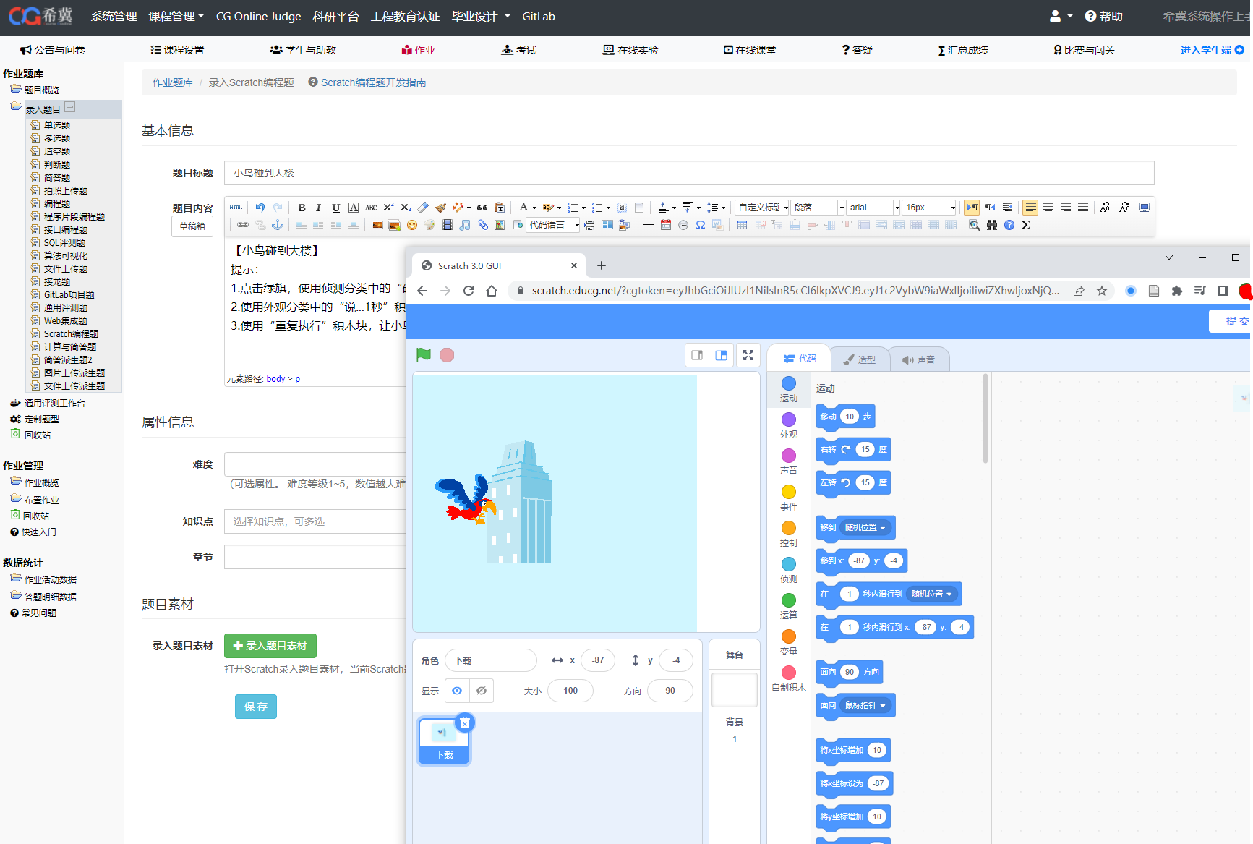The height and width of the screenshot is (844, 1253).
Task: Toggle strikethrough formatting
Action: pyautogui.click(x=371, y=208)
